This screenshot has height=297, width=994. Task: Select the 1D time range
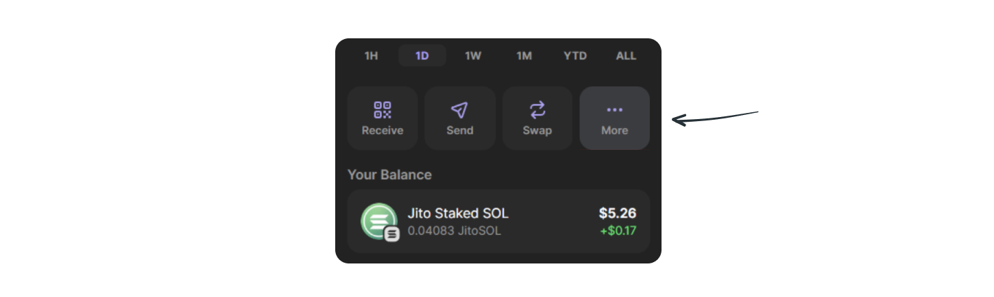(422, 55)
